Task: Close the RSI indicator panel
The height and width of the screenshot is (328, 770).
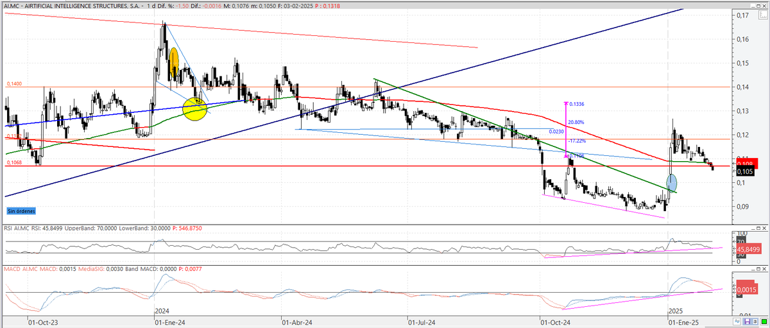Action: tap(764, 228)
